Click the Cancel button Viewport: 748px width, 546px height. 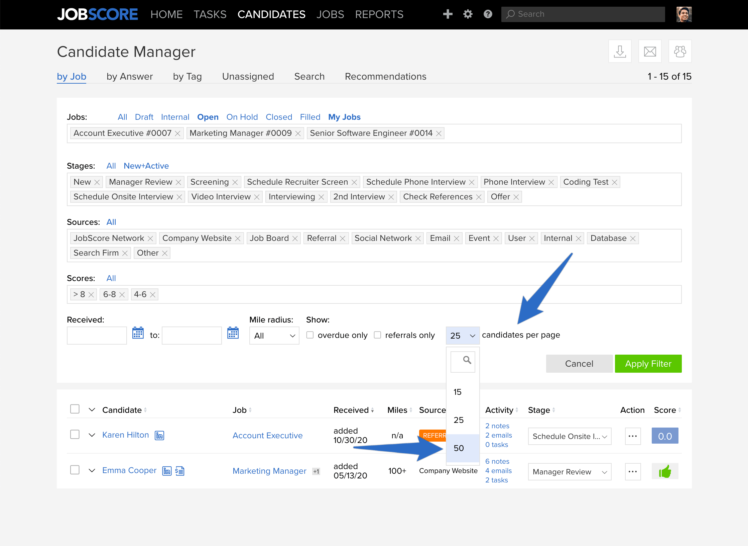point(579,364)
